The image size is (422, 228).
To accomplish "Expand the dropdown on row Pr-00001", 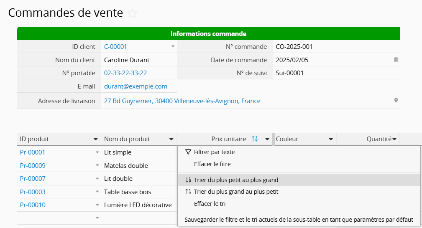I will coord(97,152).
